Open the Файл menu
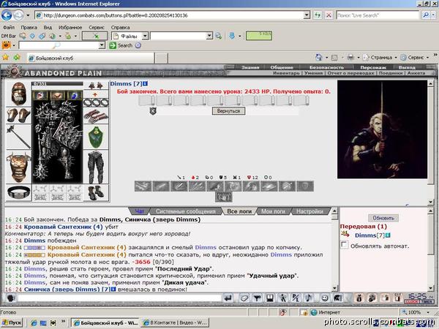The image size is (439, 329). [x=9, y=28]
